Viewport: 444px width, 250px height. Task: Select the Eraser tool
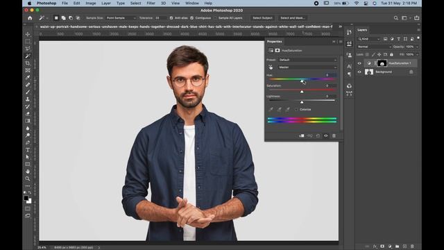[x=28, y=114]
